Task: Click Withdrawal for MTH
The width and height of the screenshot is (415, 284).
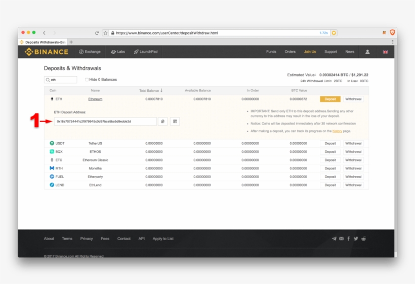Action: tap(353, 168)
